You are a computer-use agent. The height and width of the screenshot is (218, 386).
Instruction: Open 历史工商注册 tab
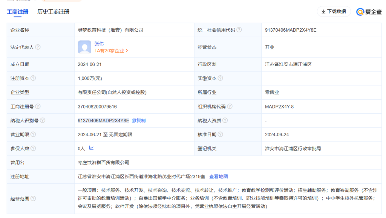[53, 12]
